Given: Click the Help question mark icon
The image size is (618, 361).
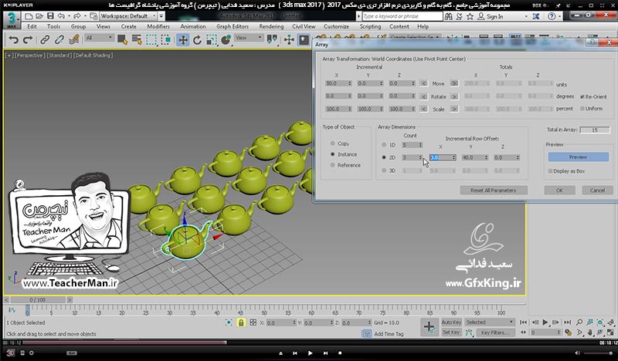Looking at the screenshot, I should (x=552, y=16).
